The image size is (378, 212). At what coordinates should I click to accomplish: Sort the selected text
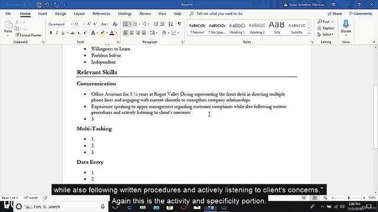(x=171, y=24)
